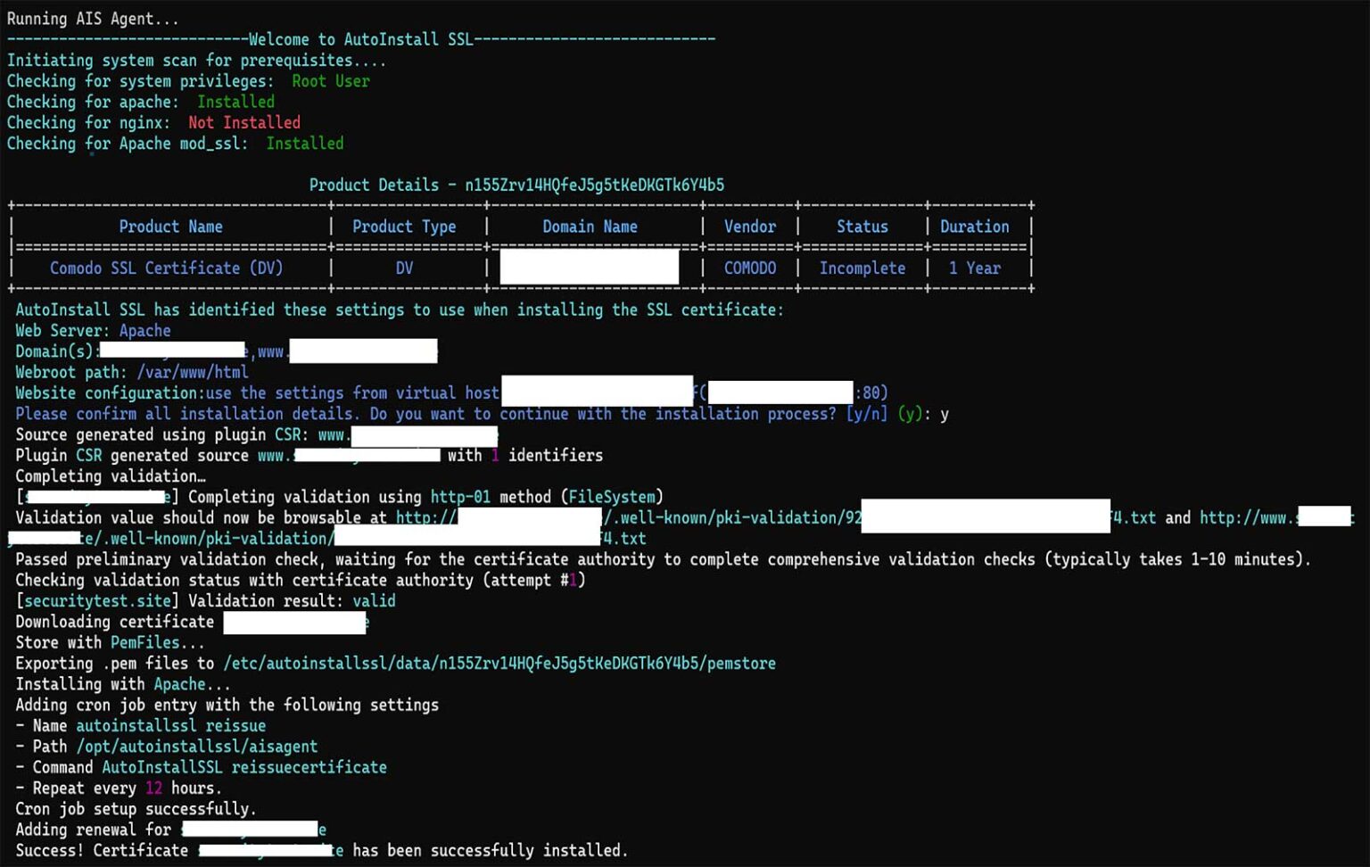Click the 'Product Name' column header
The height and width of the screenshot is (867, 1370).
[x=170, y=227]
